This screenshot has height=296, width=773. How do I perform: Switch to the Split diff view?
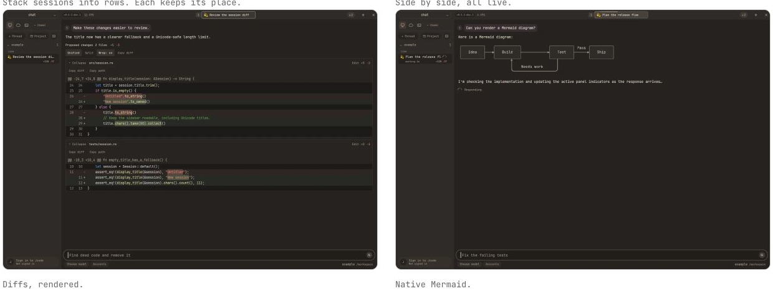(89, 53)
